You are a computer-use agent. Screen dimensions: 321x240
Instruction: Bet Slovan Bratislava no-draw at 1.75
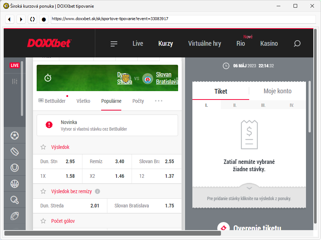pyautogui.click(x=144, y=206)
